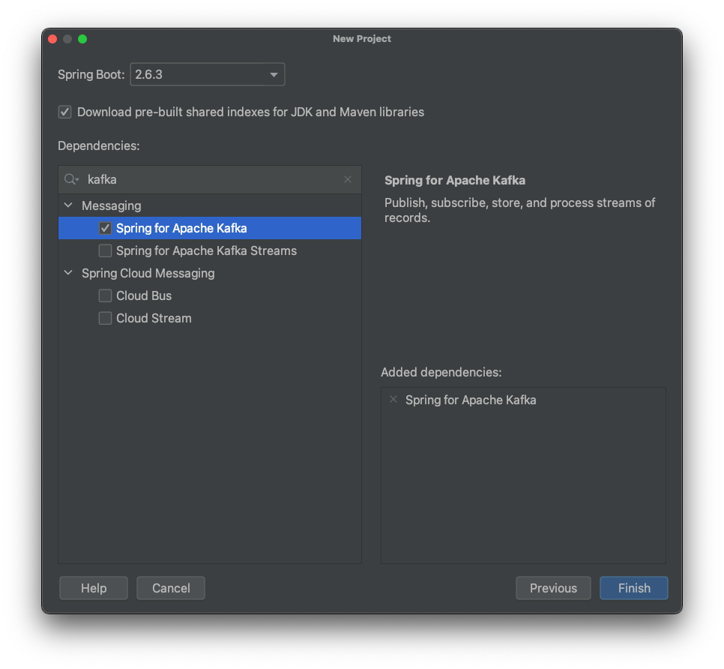Click the yellow minimize window button
The height and width of the screenshot is (669, 724).
coord(67,39)
